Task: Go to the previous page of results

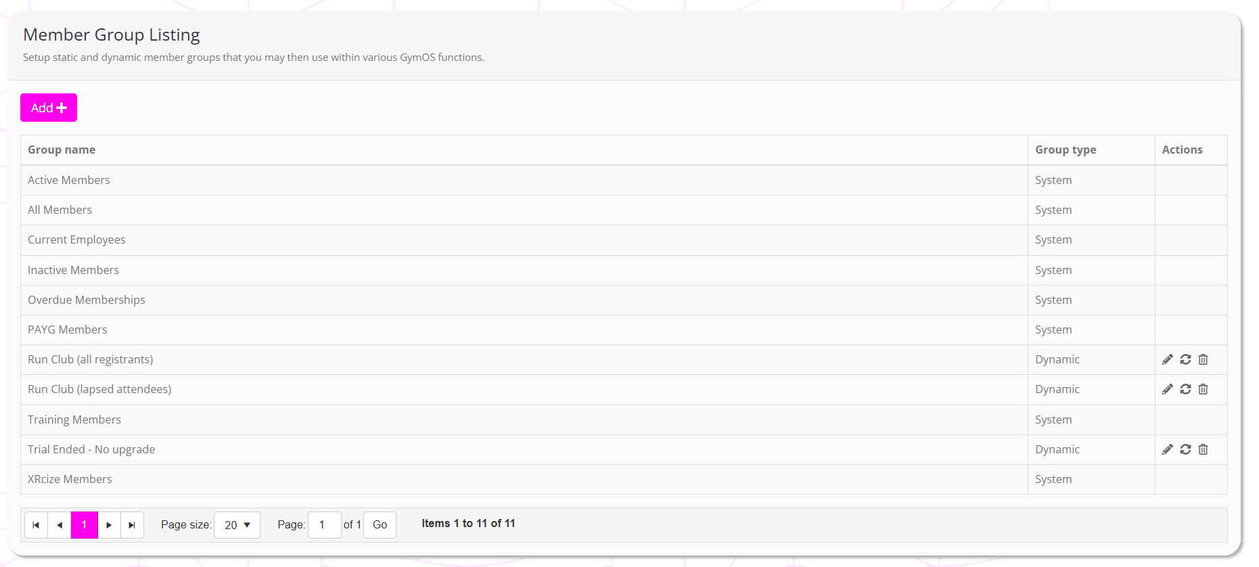Action: point(60,525)
